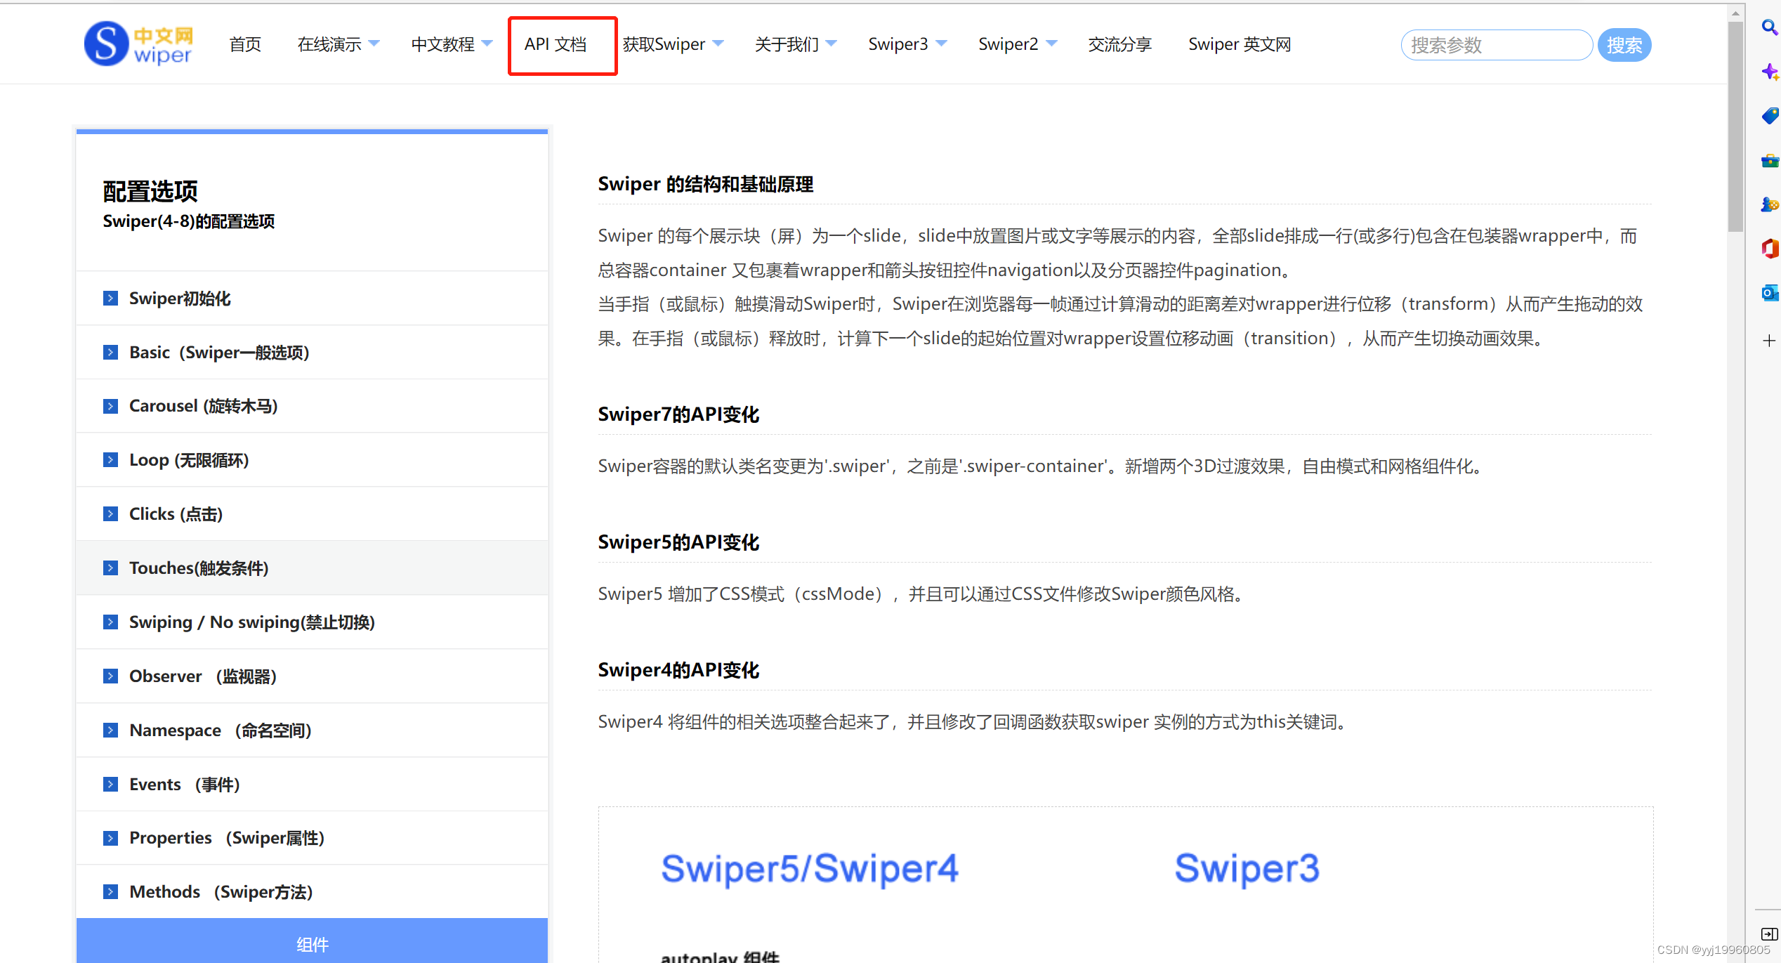
Task: Expand the 在线演示 dropdown
Action: pos(338,44)
